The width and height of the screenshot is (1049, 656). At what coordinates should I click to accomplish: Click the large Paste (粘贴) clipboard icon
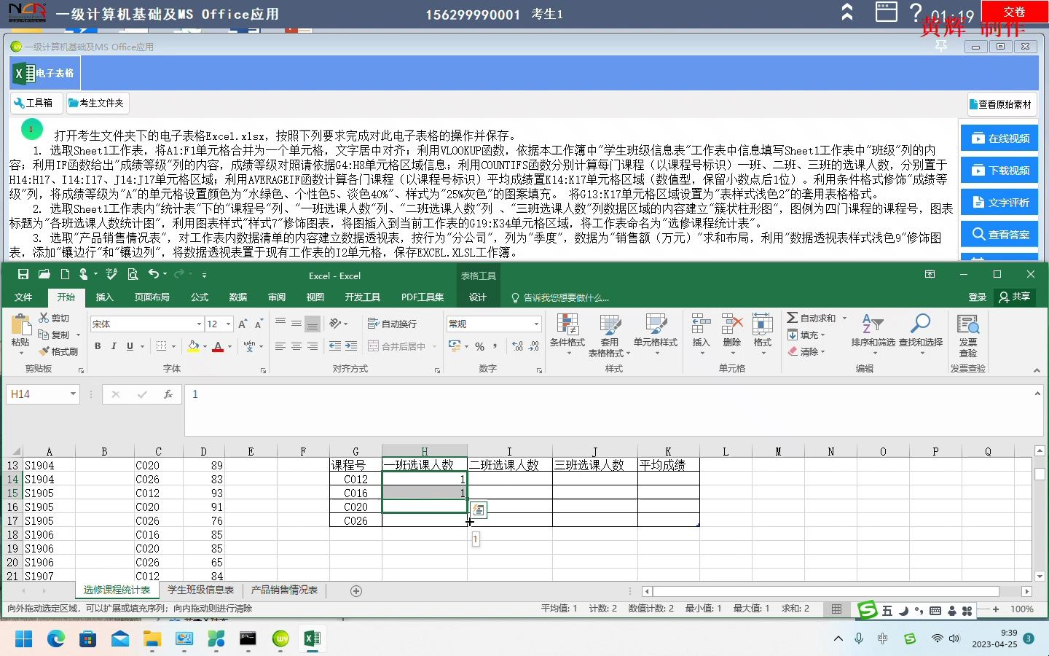(x=20, y=326)
